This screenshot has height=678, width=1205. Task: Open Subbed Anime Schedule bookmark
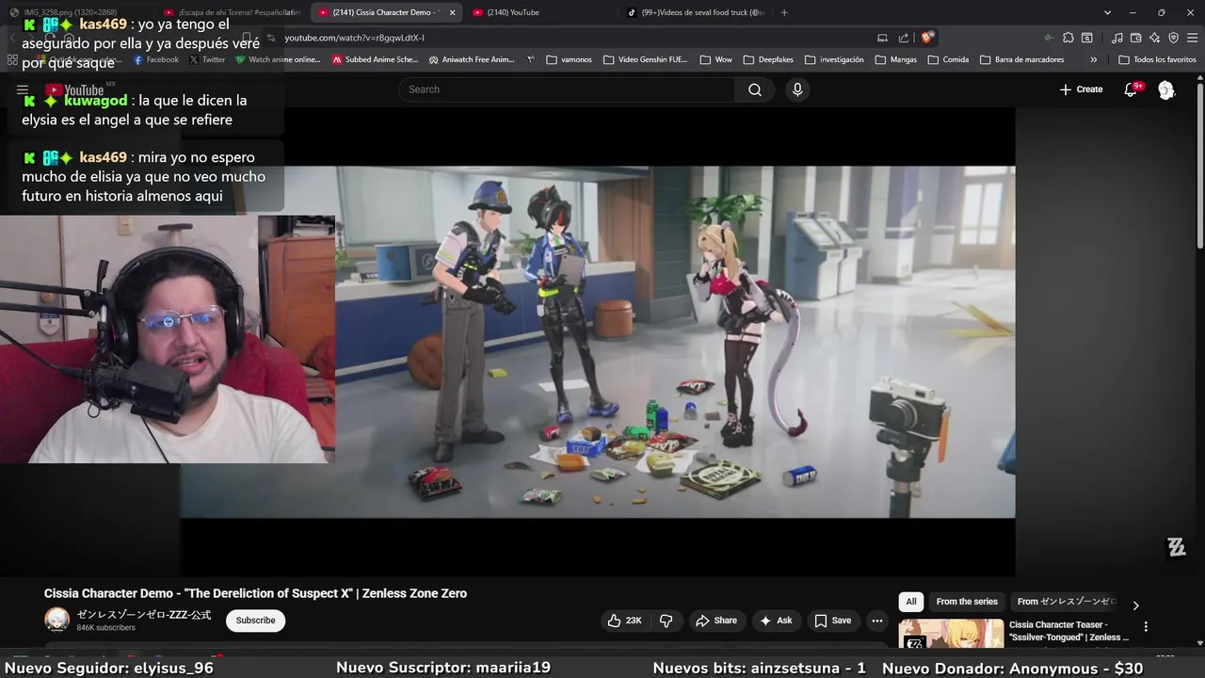click(x=375, y=59)
